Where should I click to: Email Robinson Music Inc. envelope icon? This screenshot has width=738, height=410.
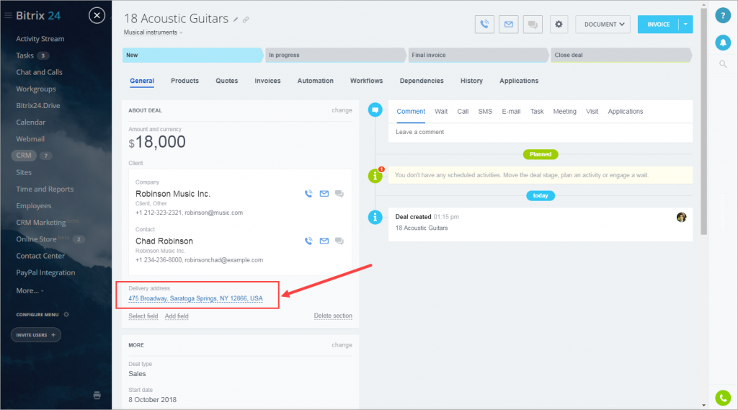pos(324,193)
